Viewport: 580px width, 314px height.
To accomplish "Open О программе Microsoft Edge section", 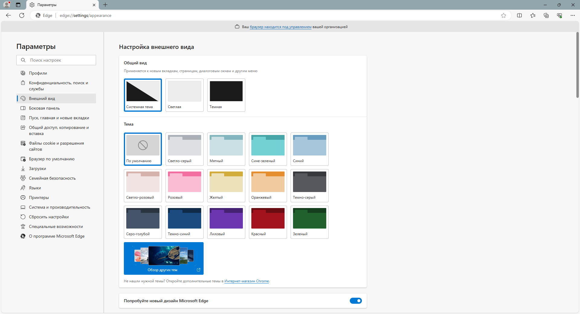I will tap(56, 236).
